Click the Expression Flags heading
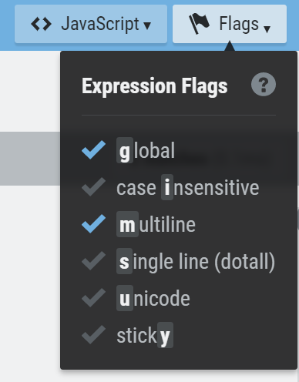This screenshot has width=299, height=382. tap(155, 86)
